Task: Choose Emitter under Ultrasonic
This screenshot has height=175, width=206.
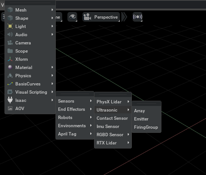Action: tap(141, 119)
